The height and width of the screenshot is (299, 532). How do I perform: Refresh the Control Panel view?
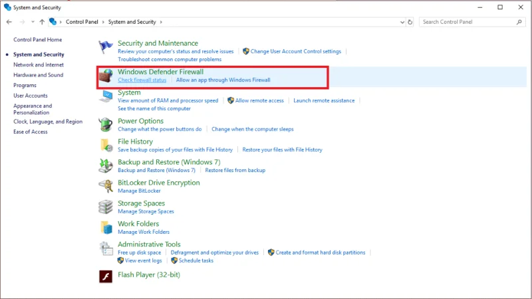(x=410, y=22)
